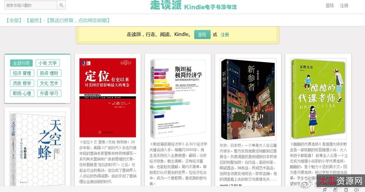365x192 pixels.
Task: Click the search magnifier icon
Action: click(x=61, y=5)
